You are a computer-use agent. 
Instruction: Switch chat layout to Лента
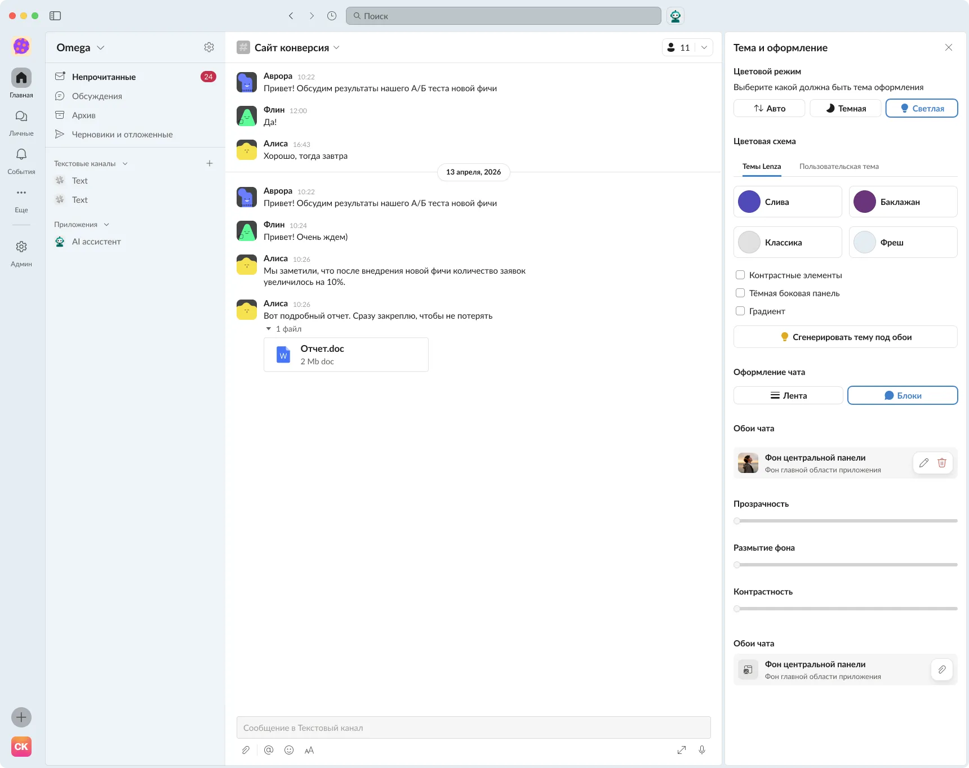tap(788, 395)
